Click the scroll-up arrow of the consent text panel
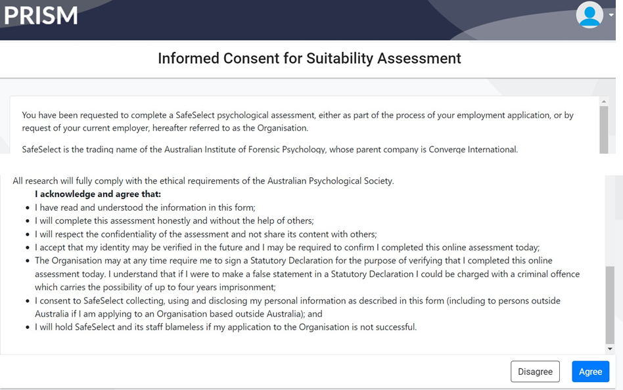The height and width of the screenshot is (390, 623). click(605, 102)
